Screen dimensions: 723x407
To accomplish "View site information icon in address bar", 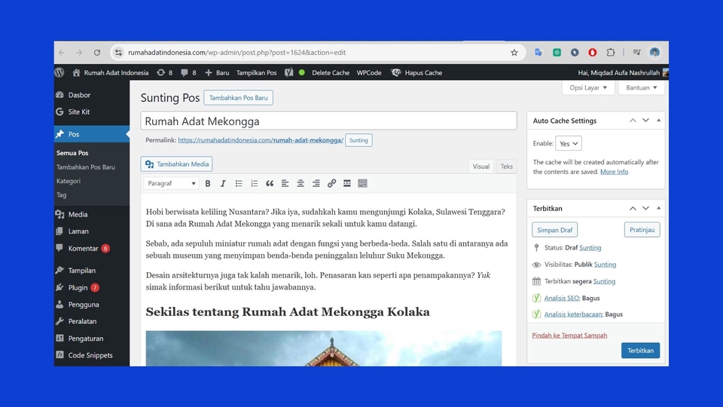I will point(118,53).
